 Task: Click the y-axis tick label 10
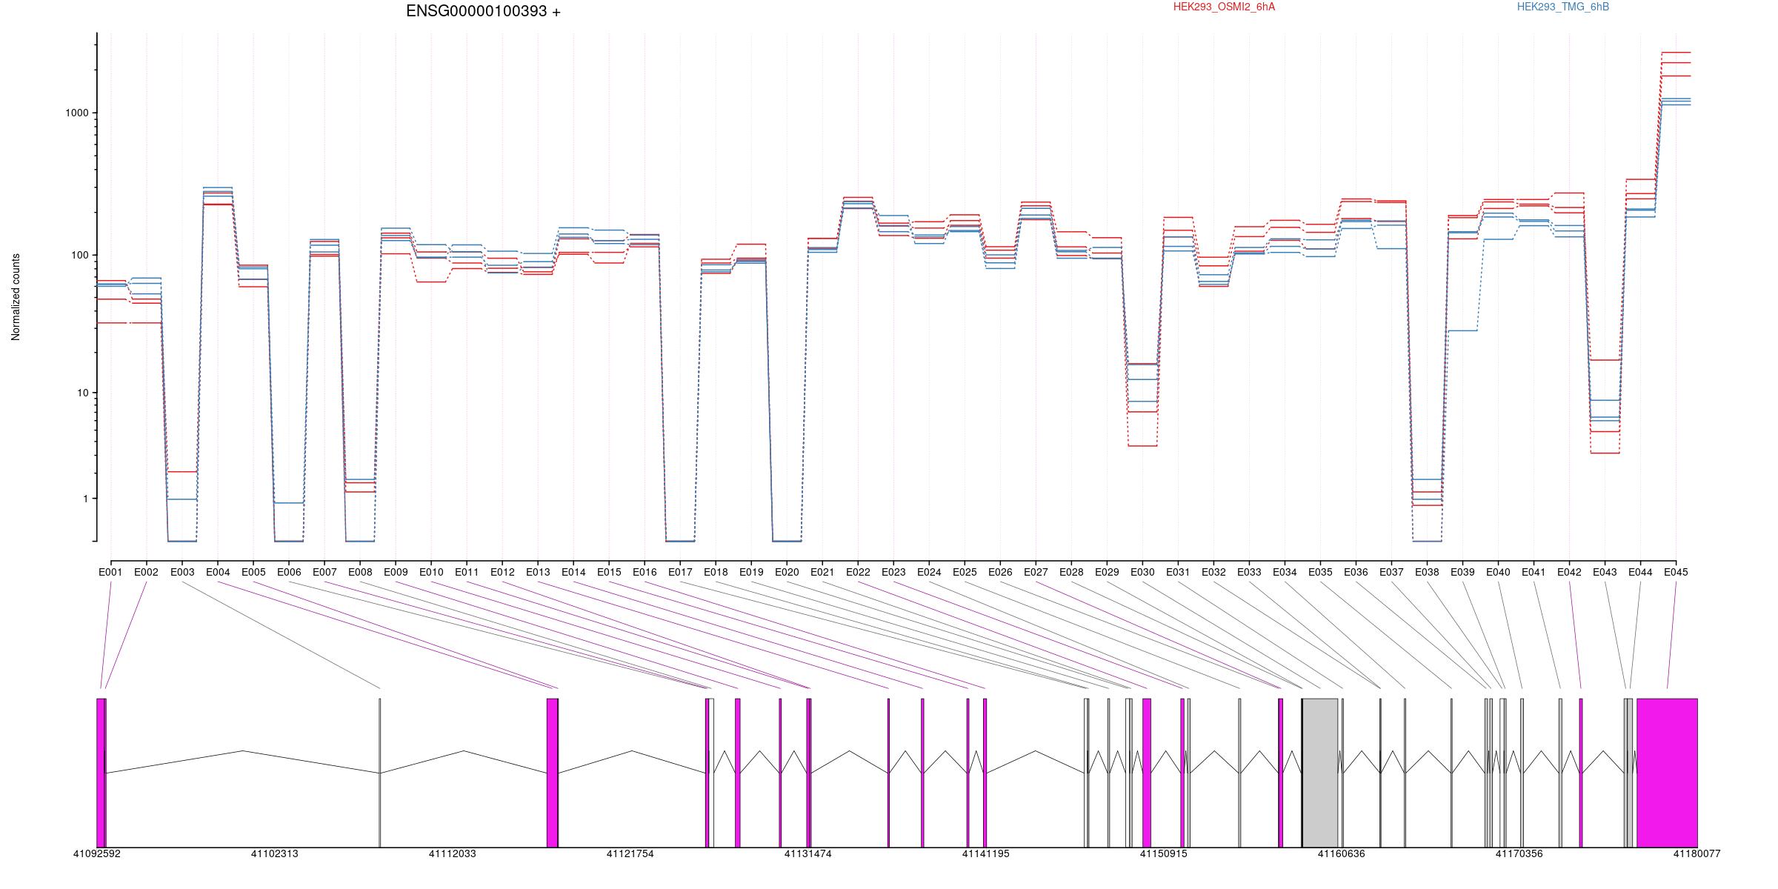point(82,393)
